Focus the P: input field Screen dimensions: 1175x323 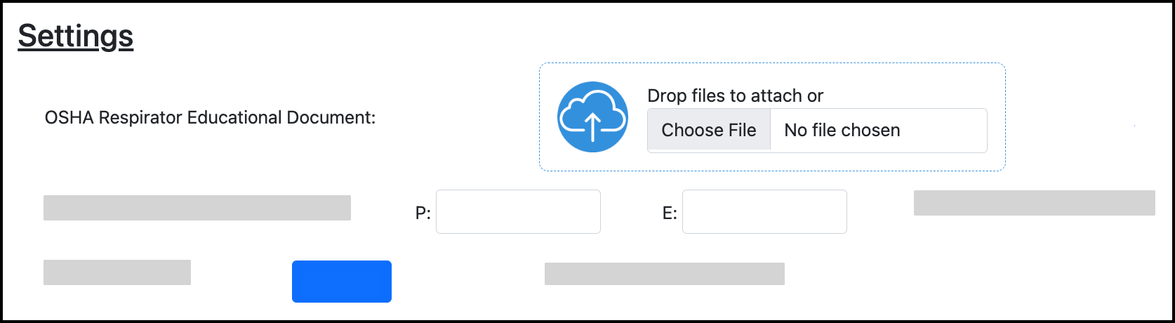click(x=518, y=211)
